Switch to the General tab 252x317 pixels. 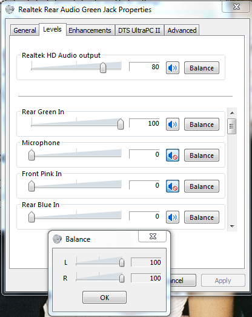25,30
